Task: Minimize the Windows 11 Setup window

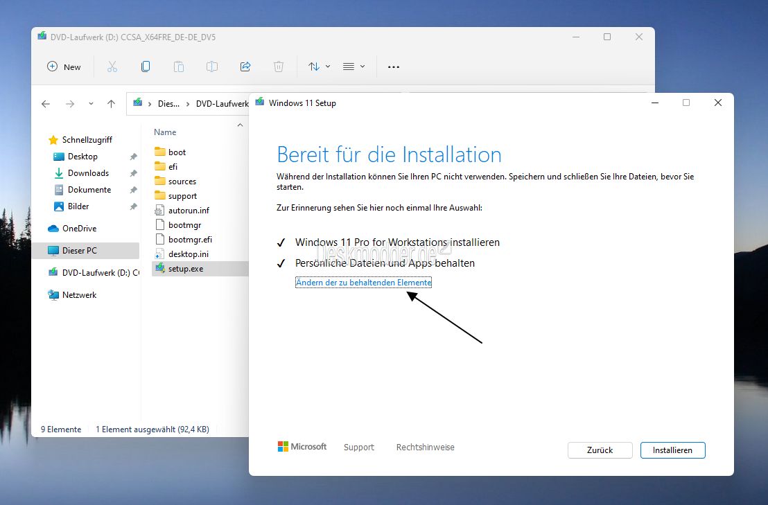Action: coord(655,103)
